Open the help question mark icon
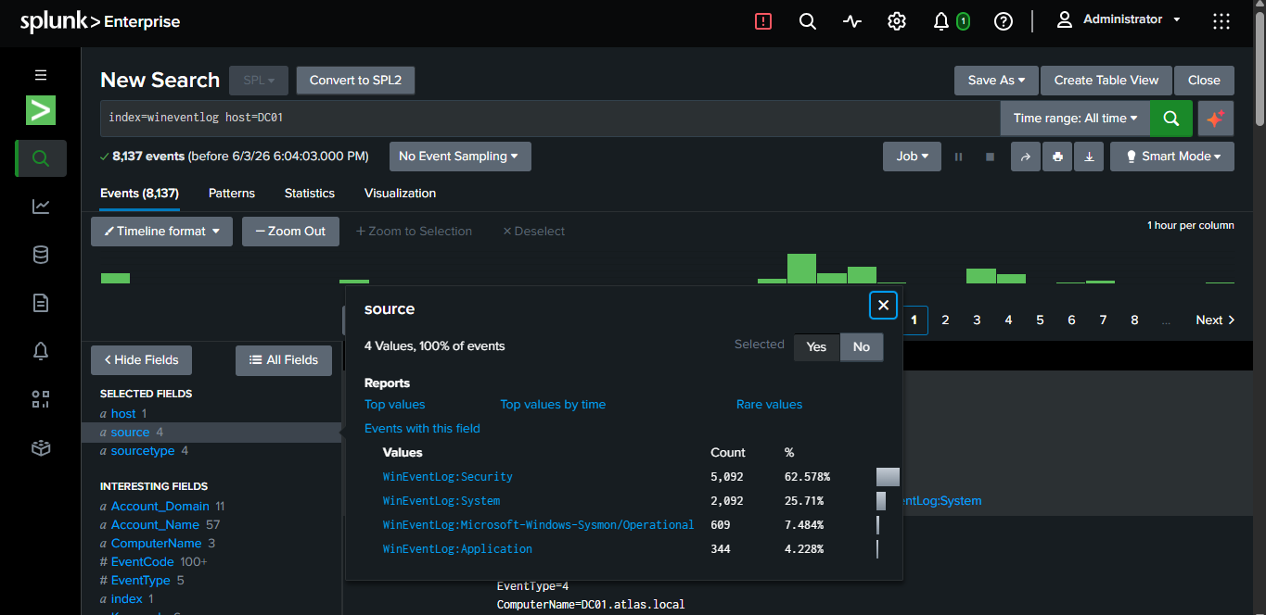1266x615 pixels. tap(1004, 21)
